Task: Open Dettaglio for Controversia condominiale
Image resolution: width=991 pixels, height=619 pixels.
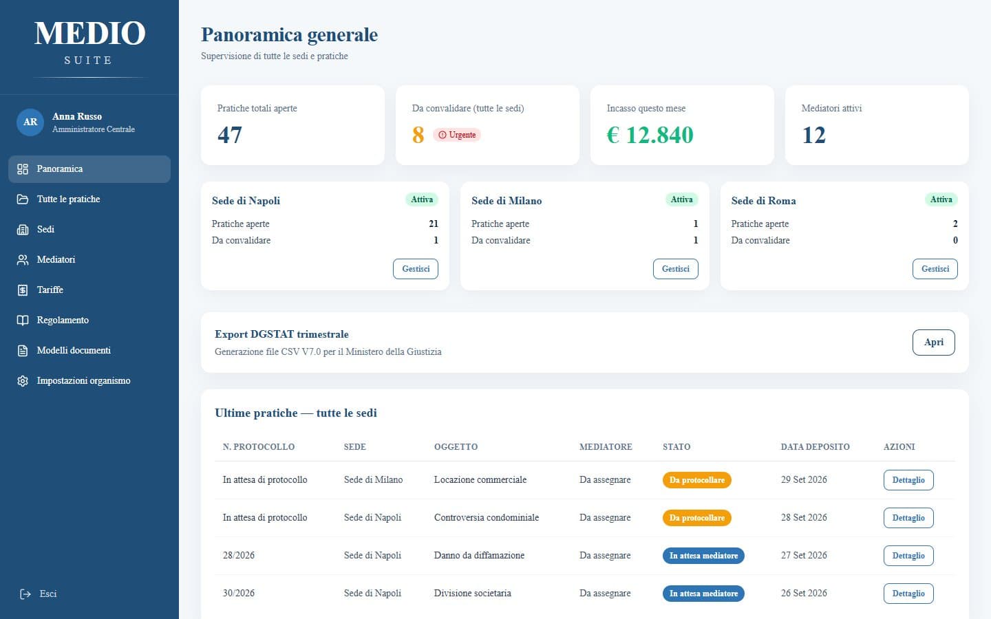Action: [908, 518]
